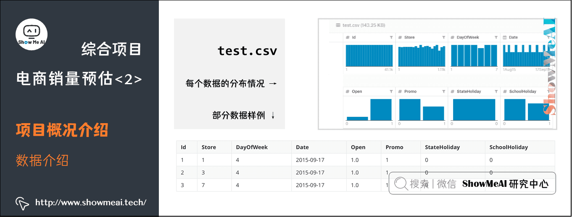This screenshot has width=572, height=217.
Task: Click the hash type icon of SchoolHoliday column
Action: [x=505, y=91]
